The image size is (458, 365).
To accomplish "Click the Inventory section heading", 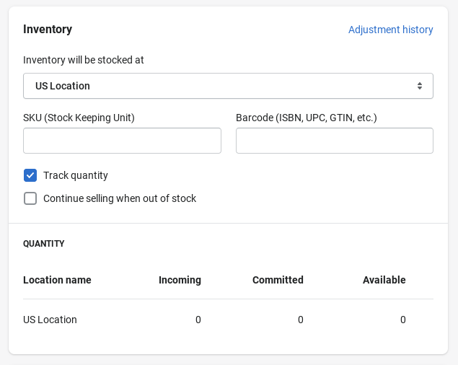I will tap(48, 30).
